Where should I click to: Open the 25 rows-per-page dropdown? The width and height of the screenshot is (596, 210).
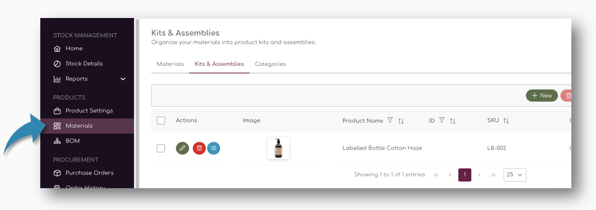click(515, 174)
